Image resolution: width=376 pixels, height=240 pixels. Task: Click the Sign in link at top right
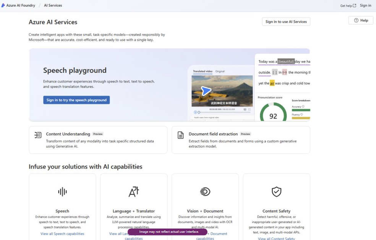click(365, 5)
